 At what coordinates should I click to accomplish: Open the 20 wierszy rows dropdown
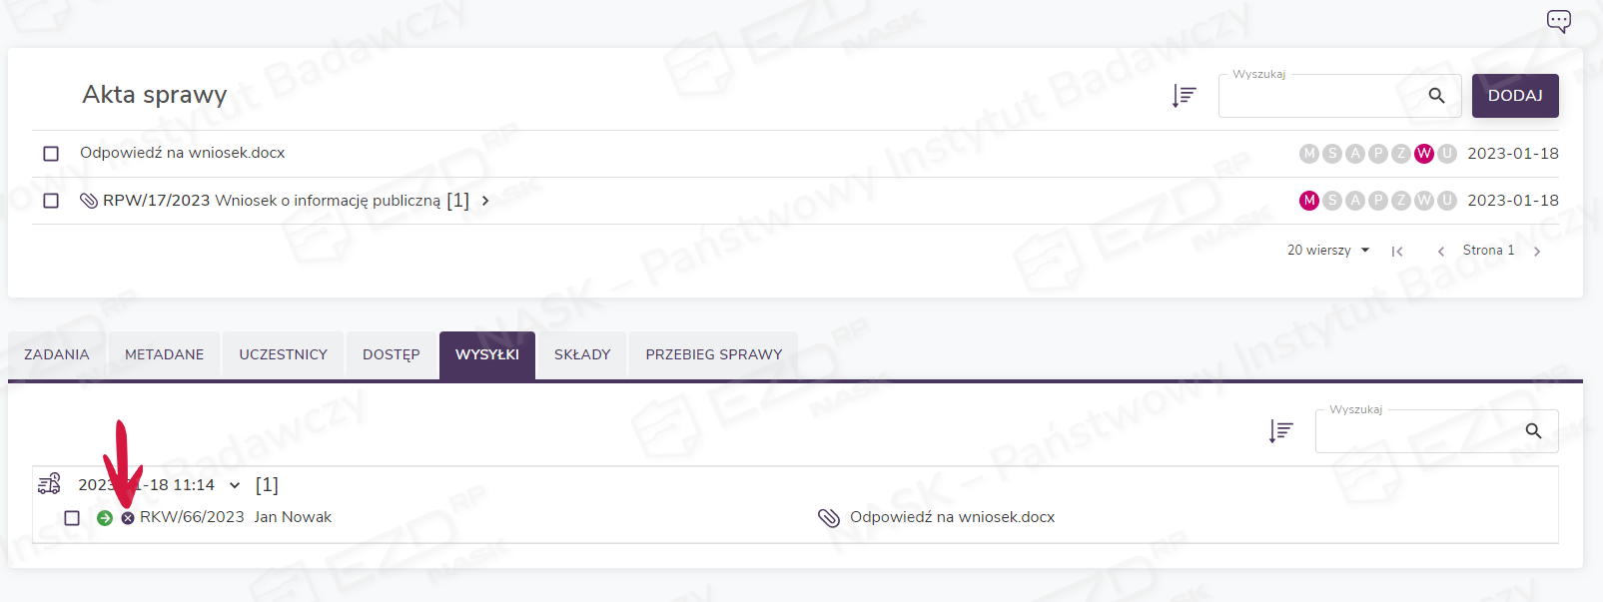pyautogui.click(x=1328, y=251)
